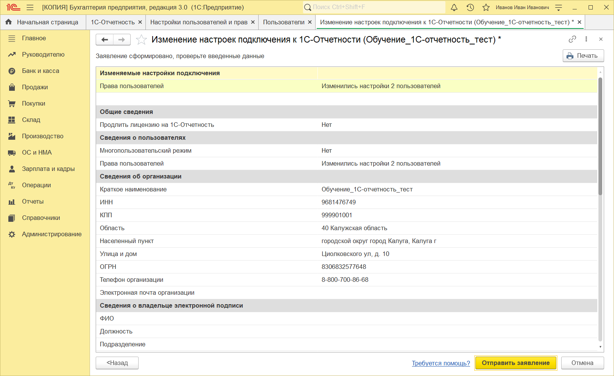Click the ИНН value 9681476749
The height and width of the screenshot is (376, 614).
tap(339, 202)
